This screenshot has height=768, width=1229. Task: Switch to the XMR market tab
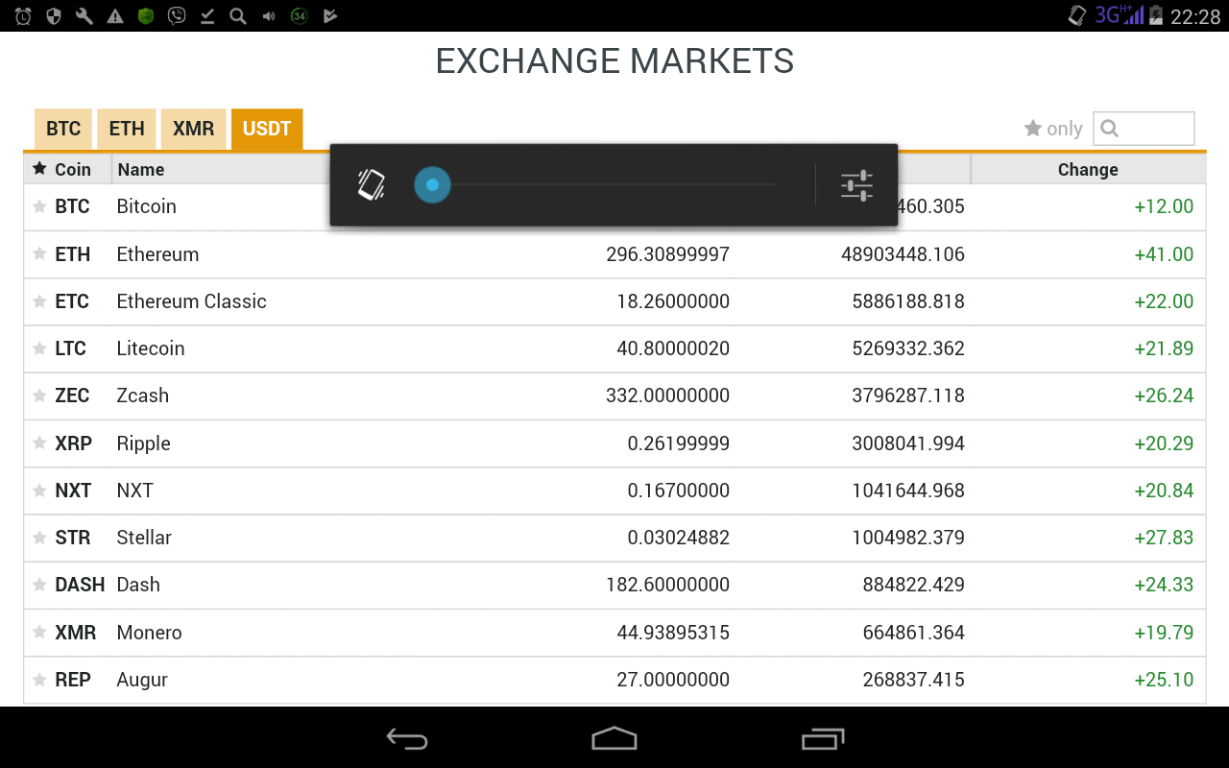point(194,129)
